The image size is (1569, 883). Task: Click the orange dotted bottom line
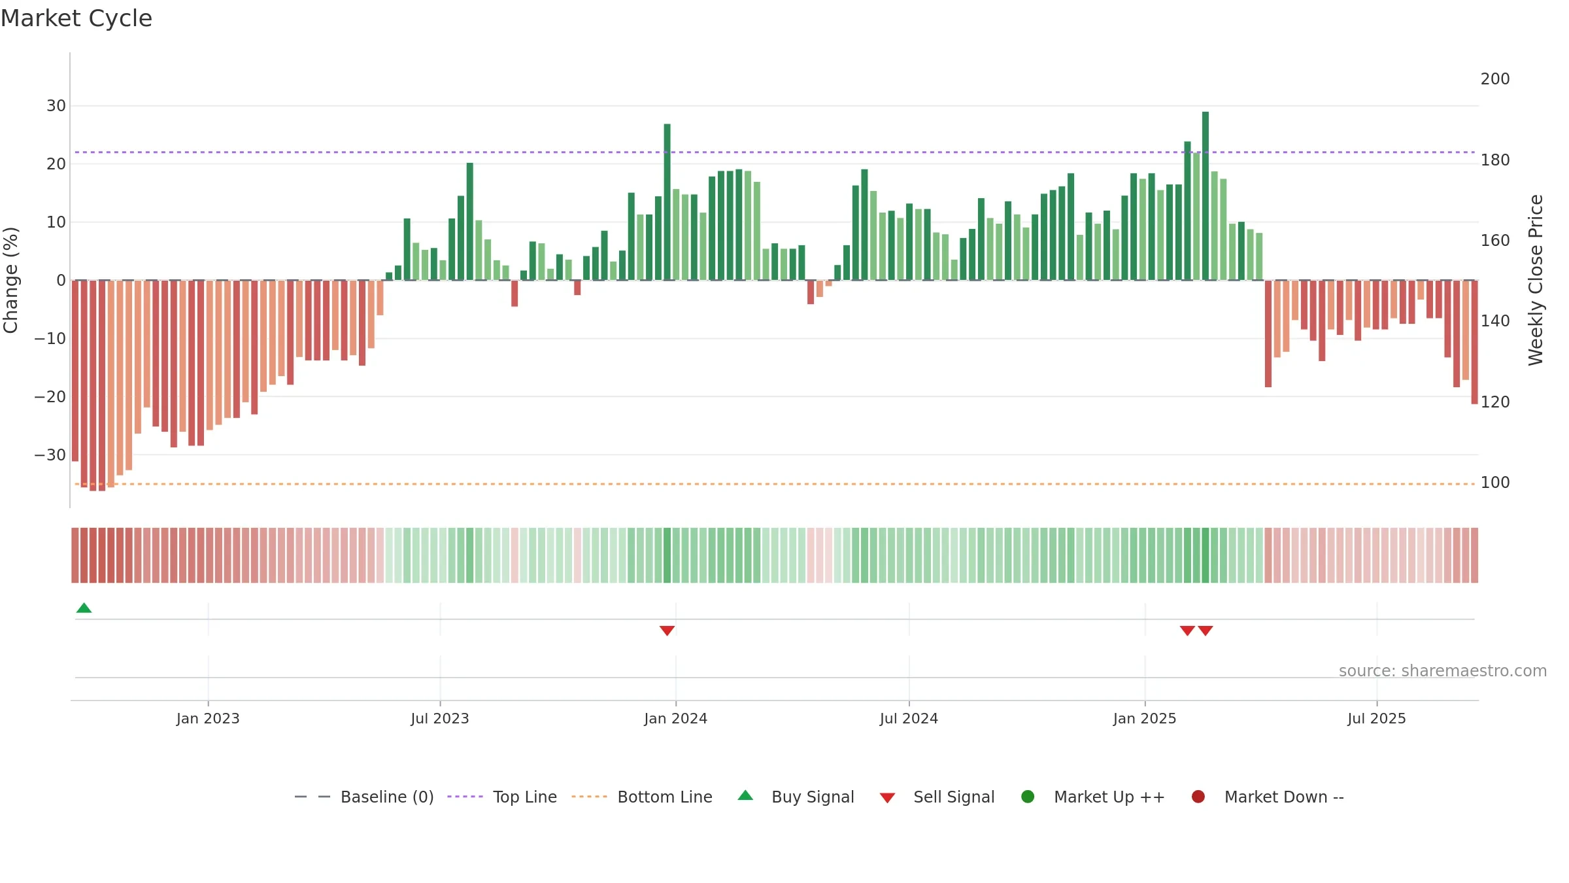pyautogui.click(x=775, y=484)
